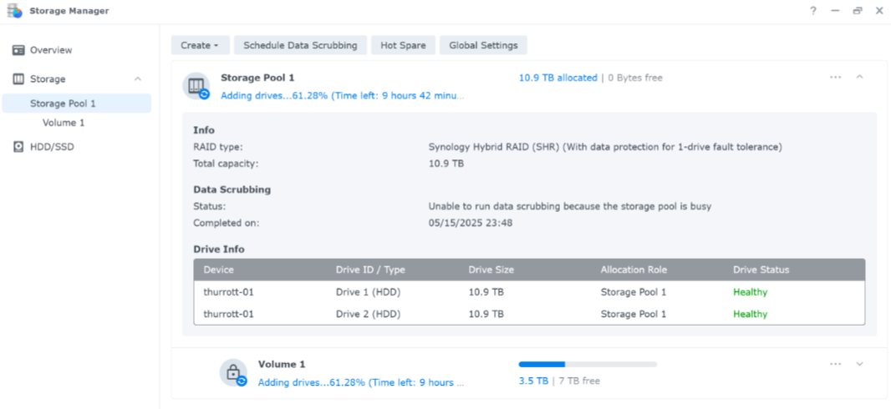
Task: Click the Storage section icon in sidebar
Action: [x=18, y=78]
